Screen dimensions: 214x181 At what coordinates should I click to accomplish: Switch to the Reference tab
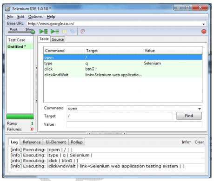click(32, 142)
